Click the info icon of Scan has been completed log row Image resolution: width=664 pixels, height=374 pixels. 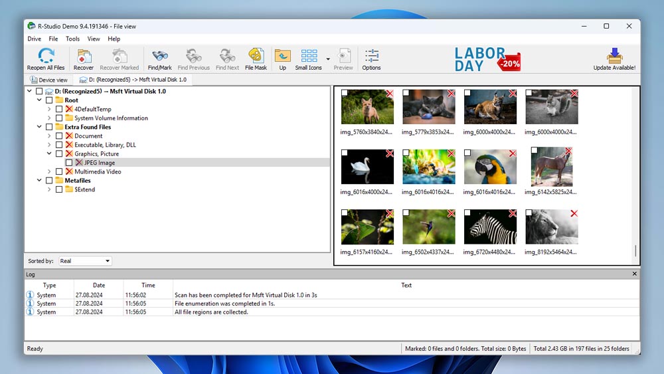pos(30,295)
